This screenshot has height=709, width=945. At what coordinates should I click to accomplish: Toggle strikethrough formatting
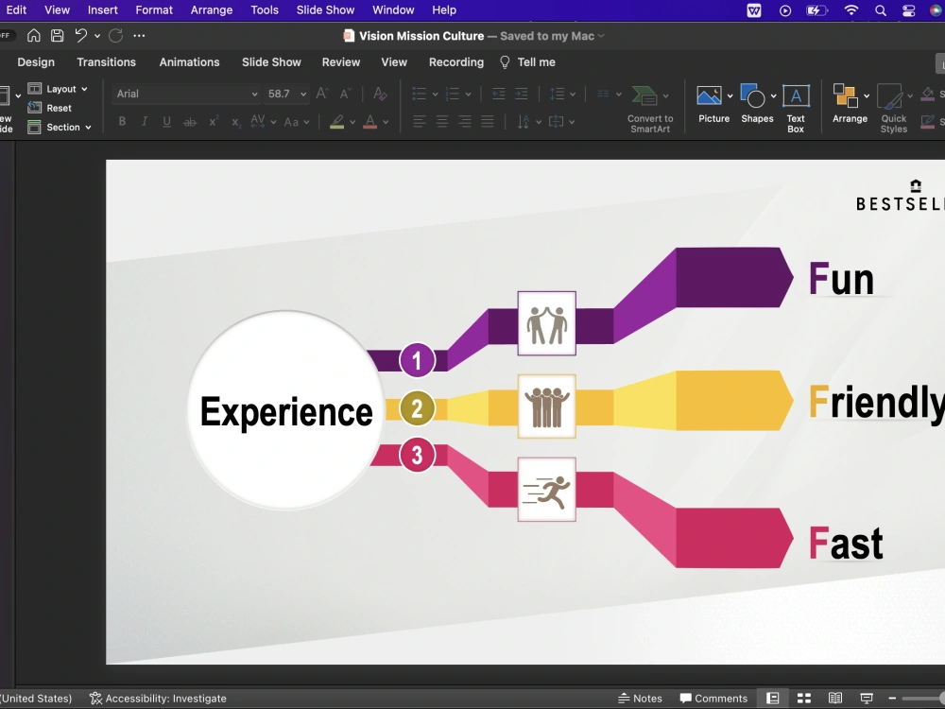coord(189,121)
